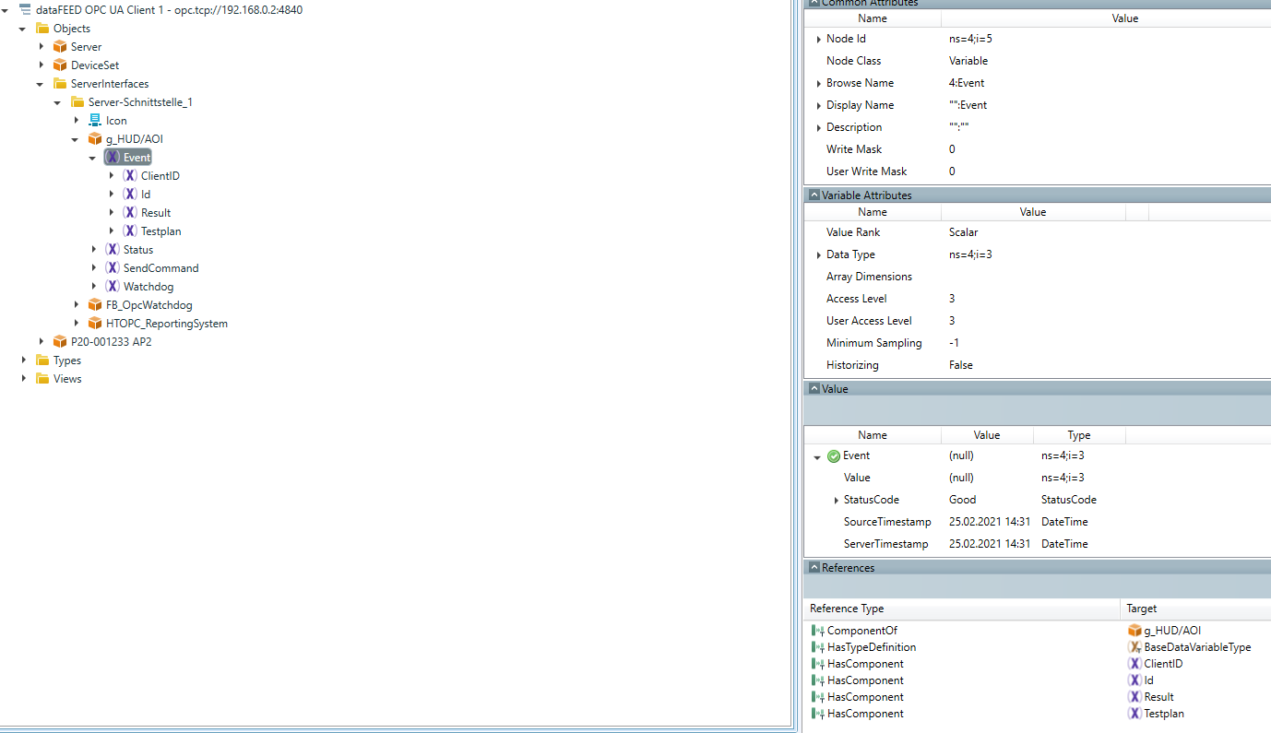Click the g_HUD/AOI cube icon
The image size is (1271, 733).
point(95,138)
